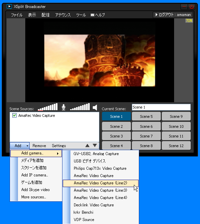
Task: Click the video preview thumbnail
Action: pyautogui.click(x=100, y=61)
